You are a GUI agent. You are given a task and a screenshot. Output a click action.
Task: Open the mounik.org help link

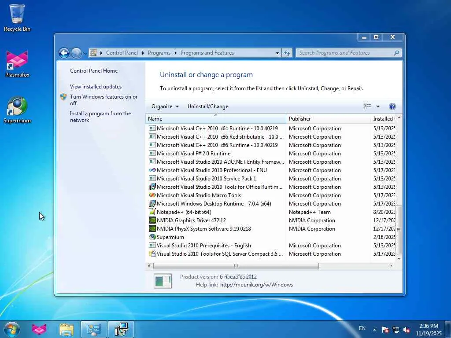pyautogui.click(x=256, y=285)
